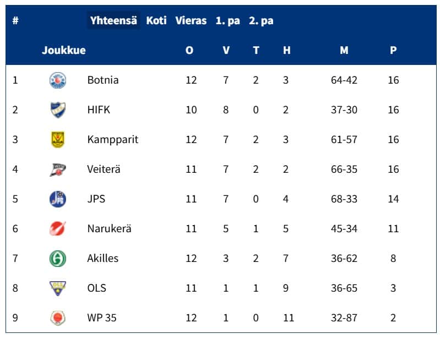Image resolution: width=440 pixels, height=339 pixels.
Task: Show the 2. pa standings tab
Action: tap(261, 21)
